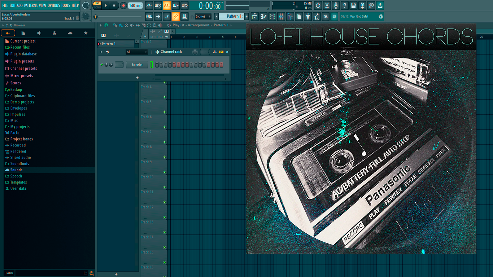Toggle the highlighted link note-to-controller icon
Viewport: 493px width, 277px height.
pyautogui.click(x=176, y=16)
